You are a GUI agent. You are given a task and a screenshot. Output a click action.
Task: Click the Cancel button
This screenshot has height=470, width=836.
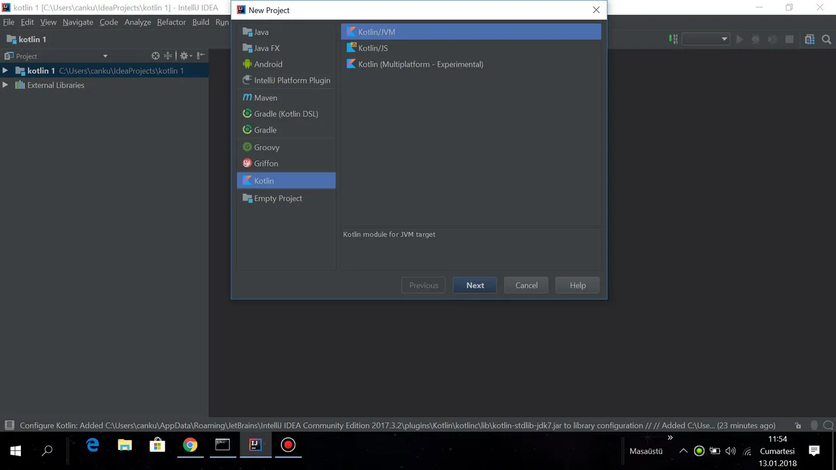(526, 285)
